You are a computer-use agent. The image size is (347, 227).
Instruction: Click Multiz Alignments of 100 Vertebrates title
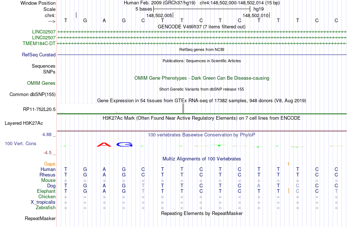tap(202, 159)
